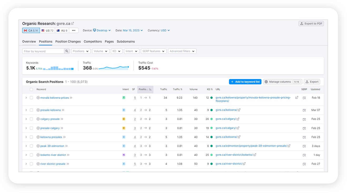347x193 pixels.
Task: View SERP snapshot for calgary presale row
Action: (x=304, y=119)
